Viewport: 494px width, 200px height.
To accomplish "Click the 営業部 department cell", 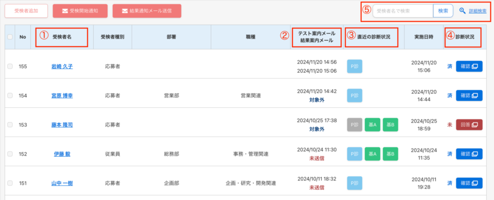I will tap(171, 95).
